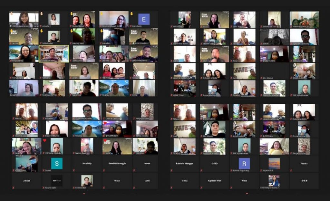The width and height of the screenshot is (330, 201).
Task: Click the heart reaction on the @MULTIMEDIA tile
Action: (x=105, y=123)
